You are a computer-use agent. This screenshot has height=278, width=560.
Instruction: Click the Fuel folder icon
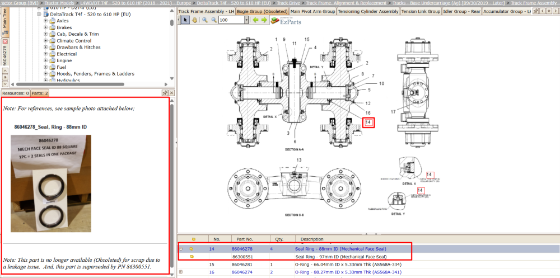(53, 67)
